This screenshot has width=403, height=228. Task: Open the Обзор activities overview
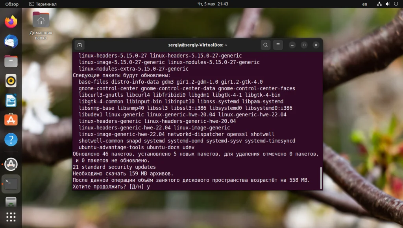(x=12, y=4)
